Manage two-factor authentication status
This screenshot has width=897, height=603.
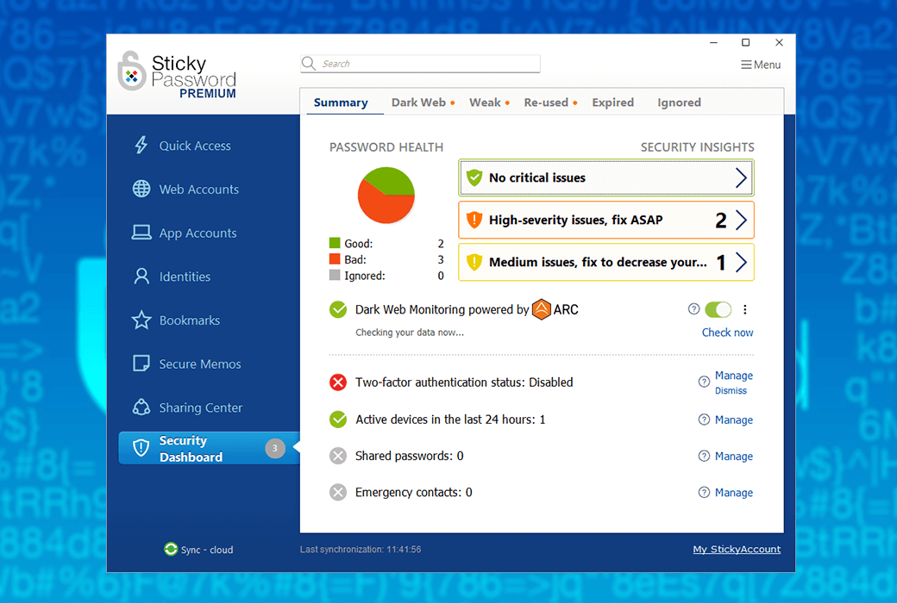pyautogui.click(x=734, y=375)
